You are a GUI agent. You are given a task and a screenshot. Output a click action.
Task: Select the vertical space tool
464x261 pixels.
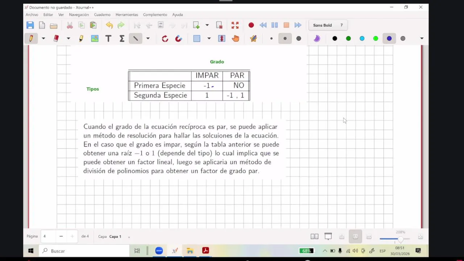[221, 38]
